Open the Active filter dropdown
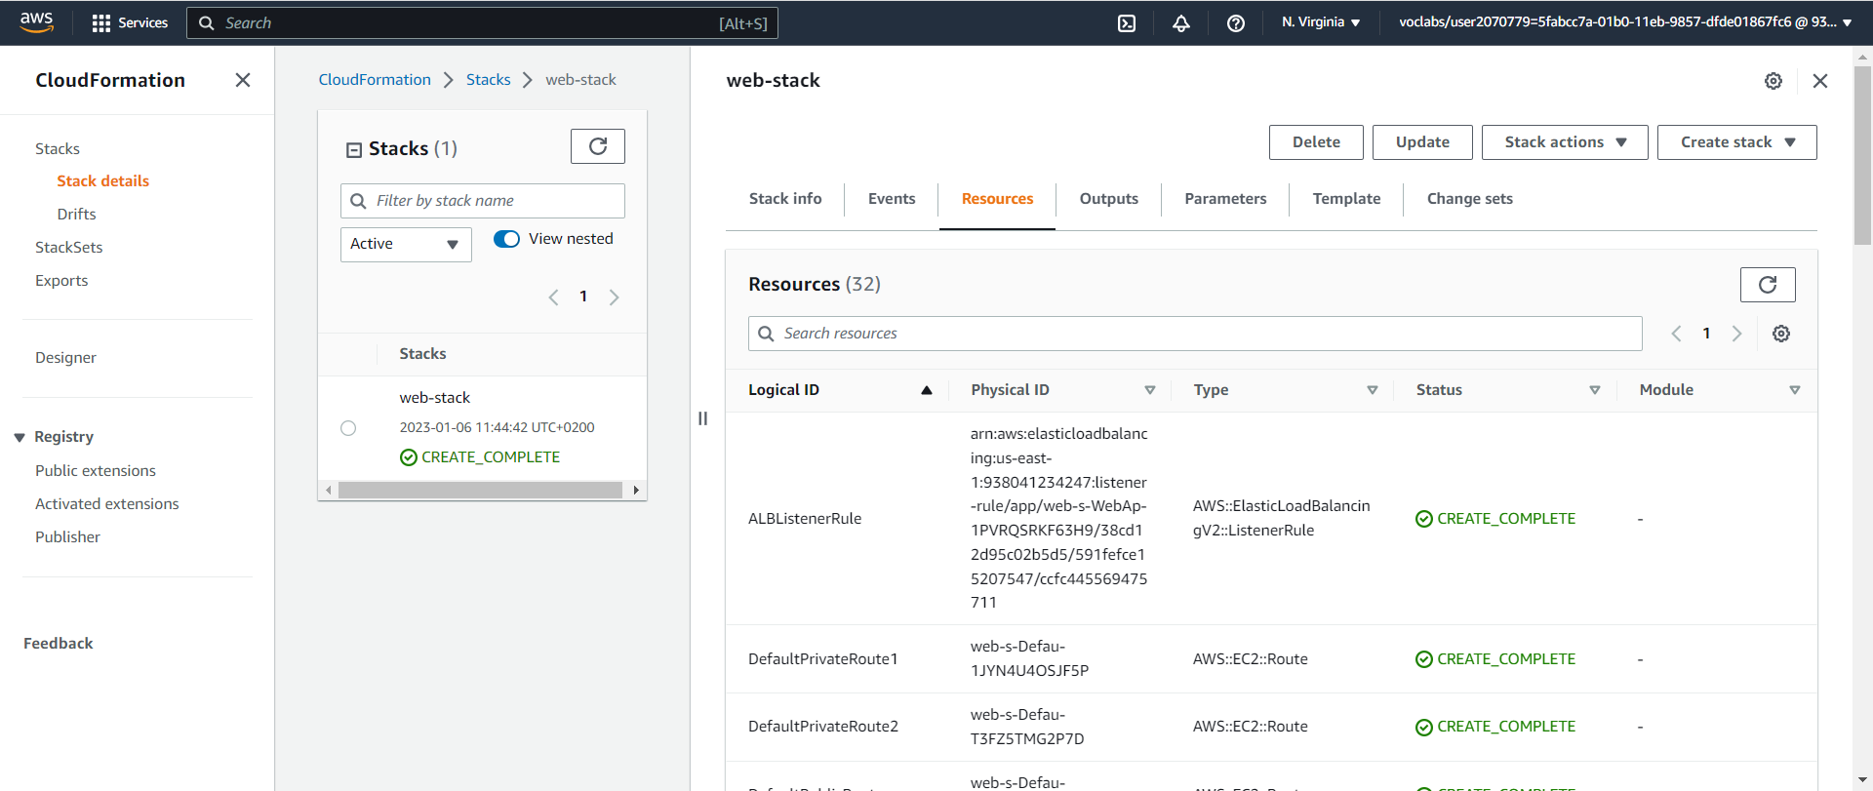Screen dimensions: 1873x791 [406, 245]
